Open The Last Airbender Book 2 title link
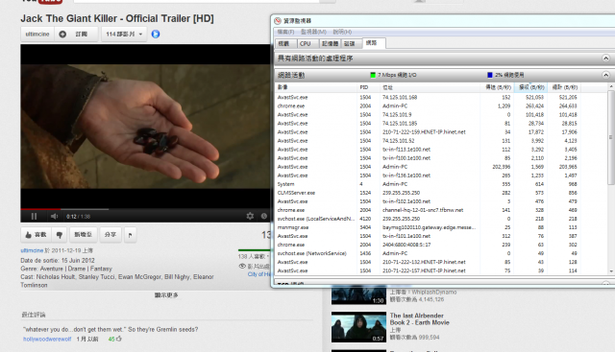 point(419,319)
